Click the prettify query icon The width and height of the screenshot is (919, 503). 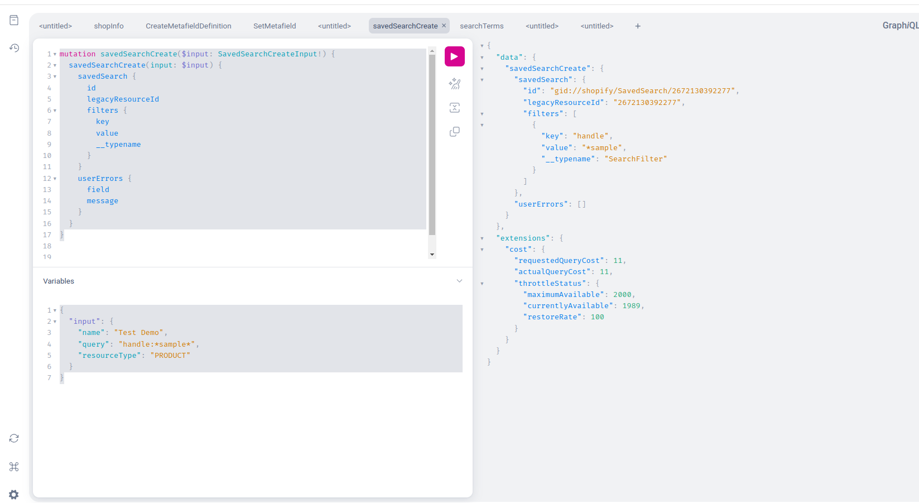(454, 84)
